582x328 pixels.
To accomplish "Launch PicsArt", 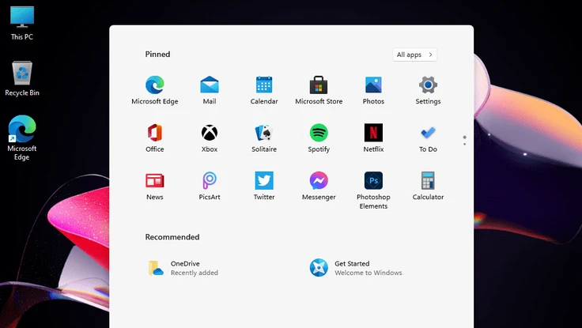I will pos(210,186).
